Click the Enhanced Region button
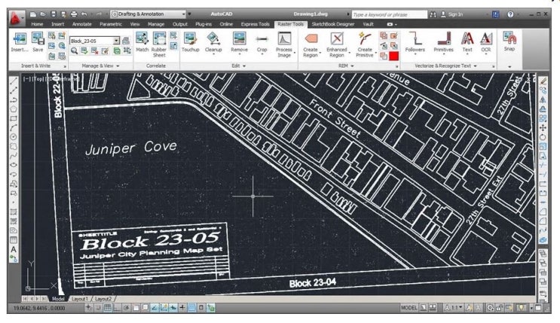This screenshot has height=323, width=560. tap(337, 44)
